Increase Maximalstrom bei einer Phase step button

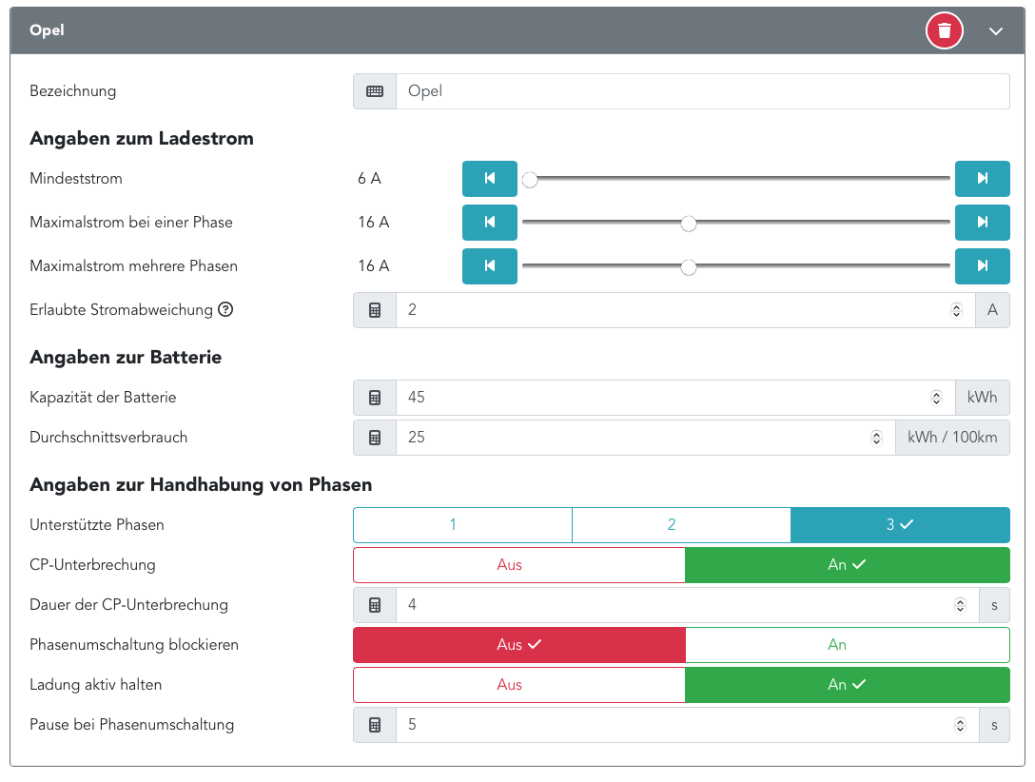click(982, 223)
